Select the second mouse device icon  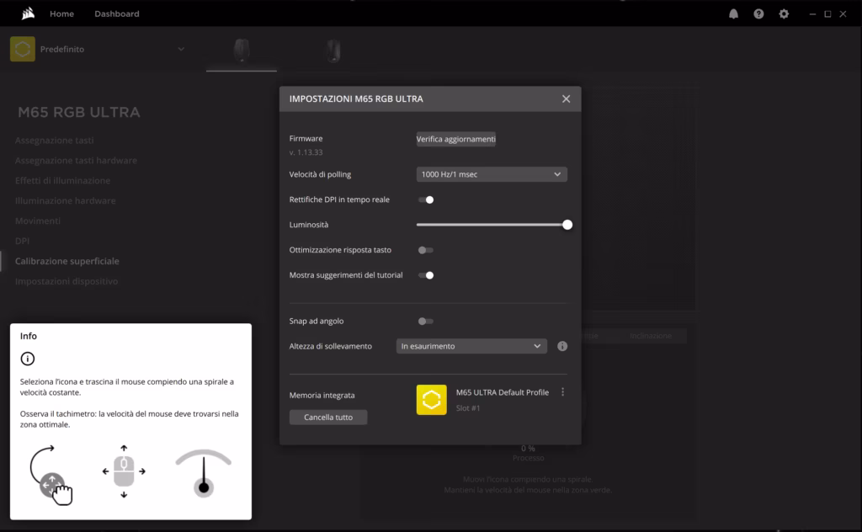point(333,51)
